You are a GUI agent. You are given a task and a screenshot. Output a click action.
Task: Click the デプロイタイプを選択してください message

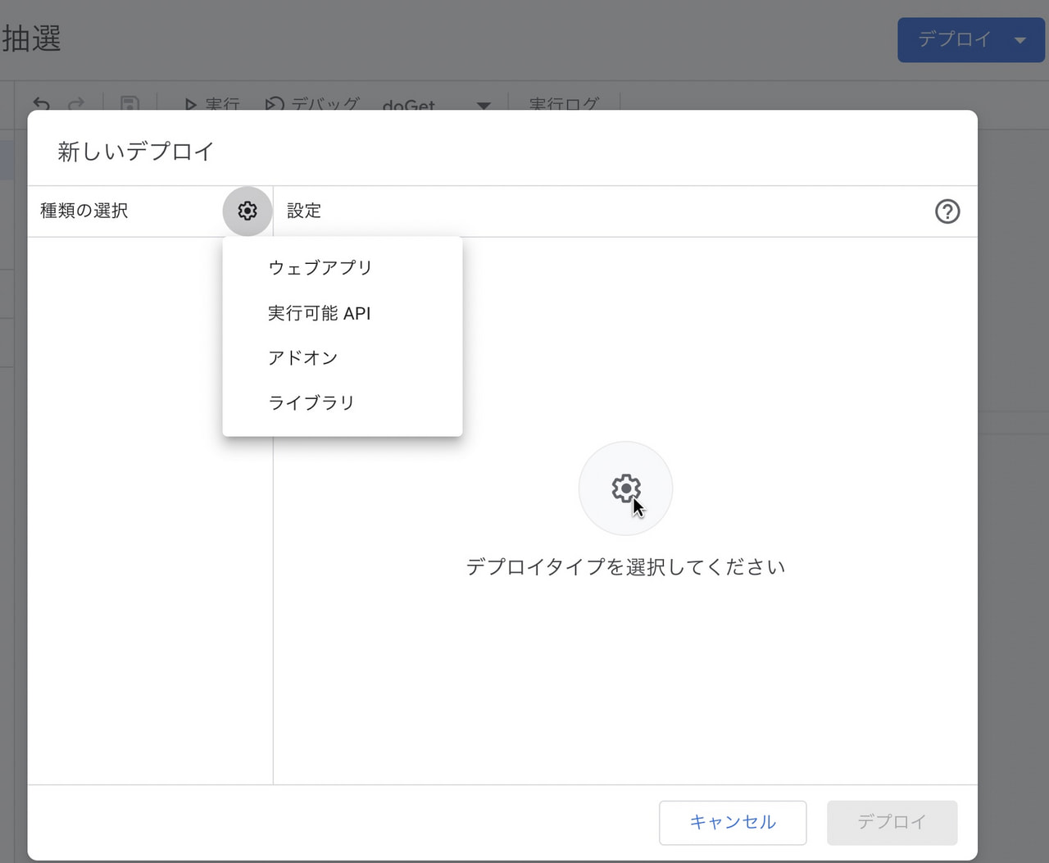[625, 567]
